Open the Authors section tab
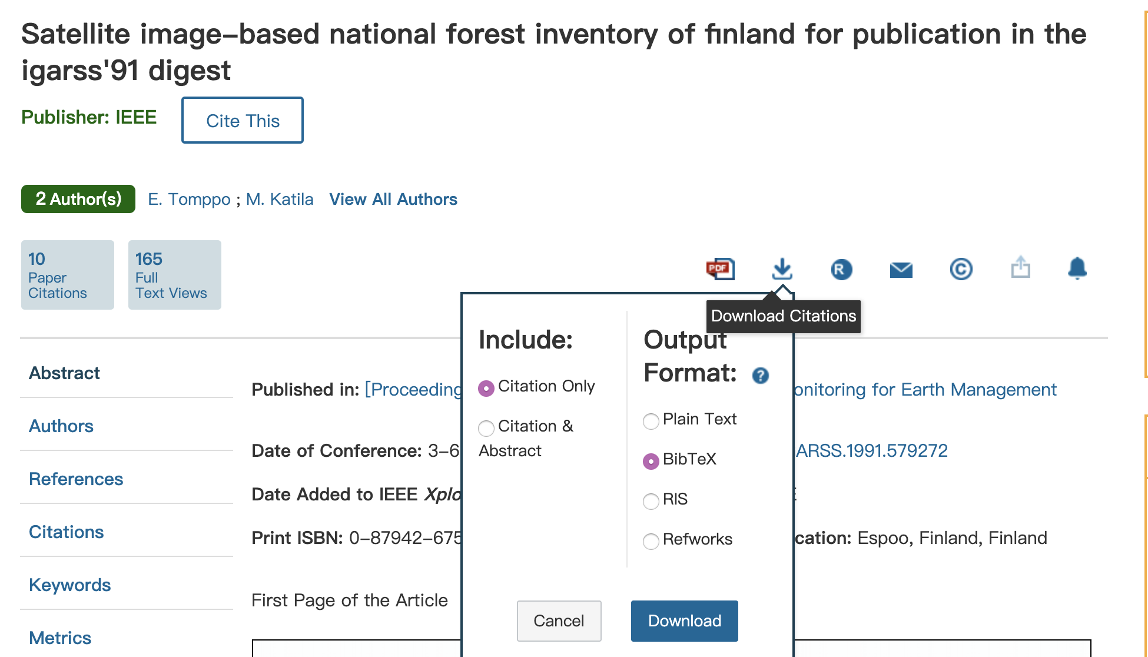This screenshot has height=657, width=1148. click(61, 426)
